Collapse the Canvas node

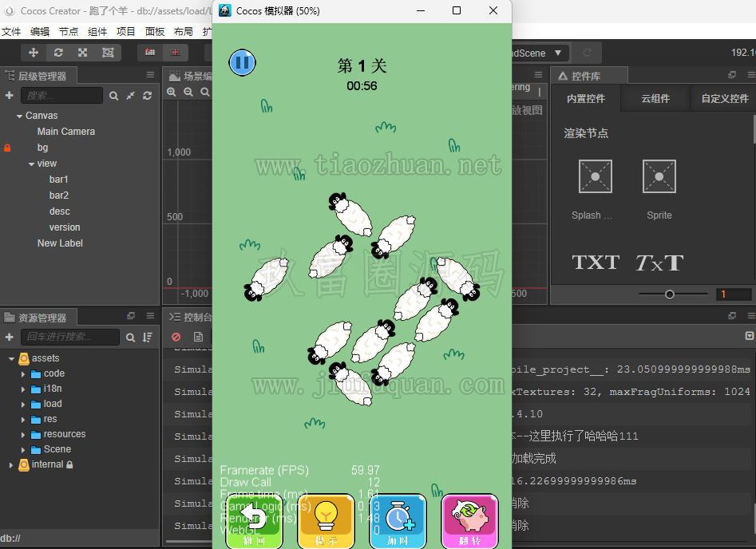point(19,117)
